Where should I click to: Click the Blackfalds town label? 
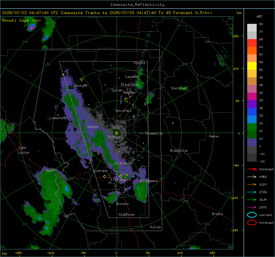coord(130,85)
